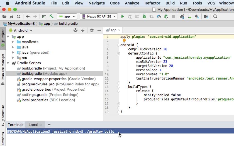The height and width of the screenshot is (146, 234).
Task: Open the app run configuration dropdown
Action: pyautogui.click(x=67, y=16)
